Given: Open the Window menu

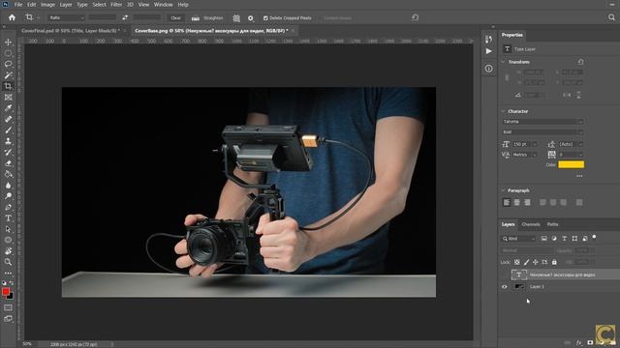Looking at the screenshot, I should [x=163, y=5].
